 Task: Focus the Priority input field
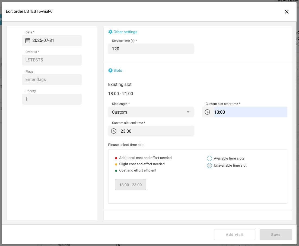(x=52, y=99)
